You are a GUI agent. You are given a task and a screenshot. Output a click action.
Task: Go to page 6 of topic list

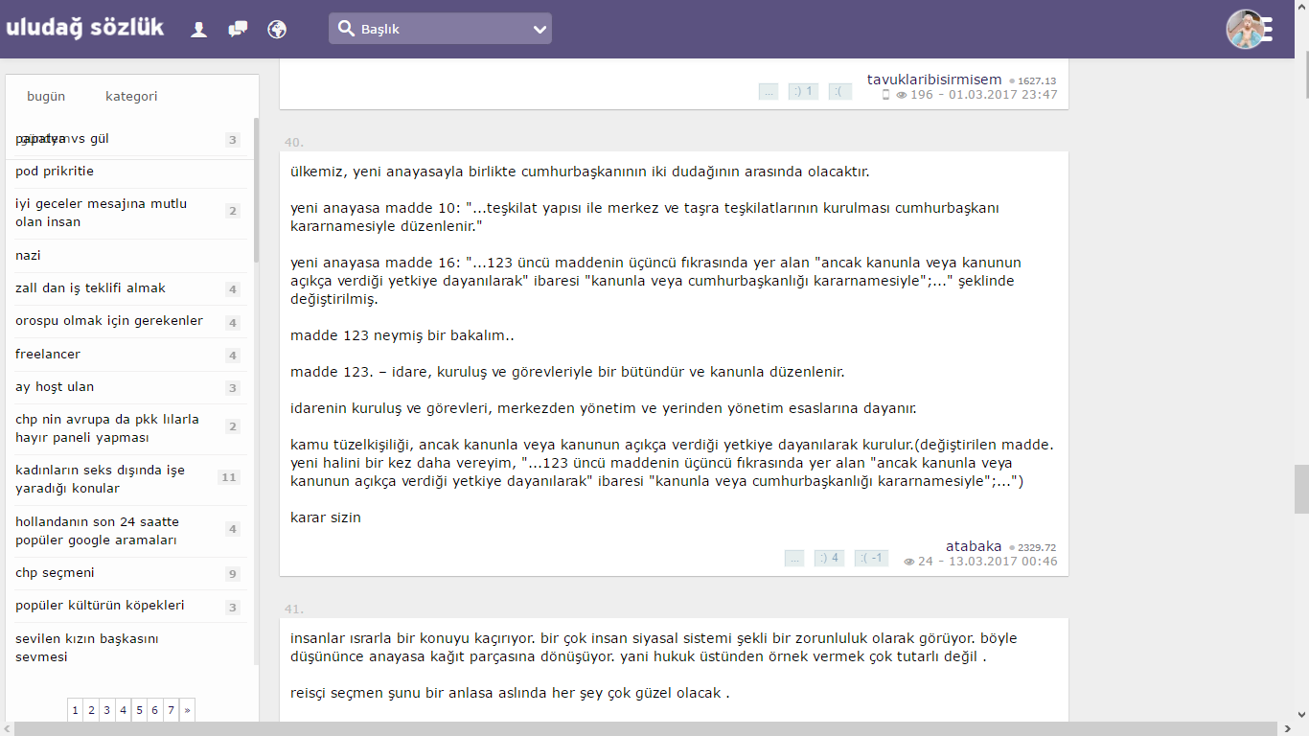(x=154, y=710)
